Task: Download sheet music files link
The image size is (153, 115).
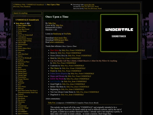Action: pos(60,38)
